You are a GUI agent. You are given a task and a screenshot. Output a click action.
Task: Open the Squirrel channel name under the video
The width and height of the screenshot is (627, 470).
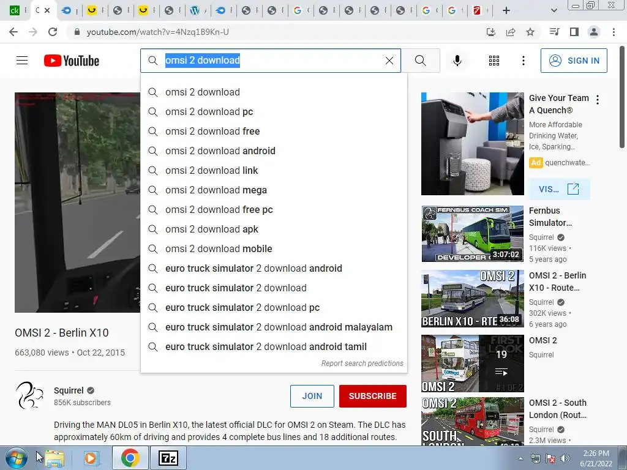point(69,390)
